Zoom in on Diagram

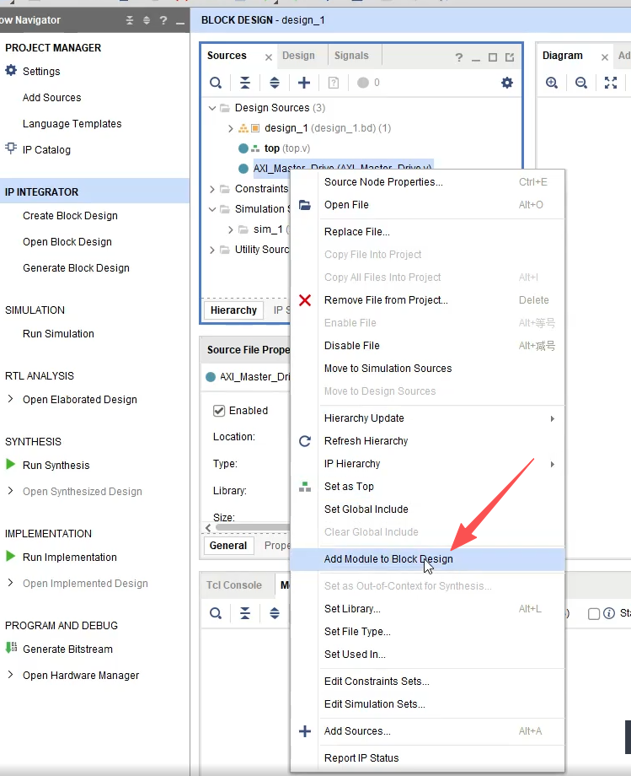[x=552, y=83]
